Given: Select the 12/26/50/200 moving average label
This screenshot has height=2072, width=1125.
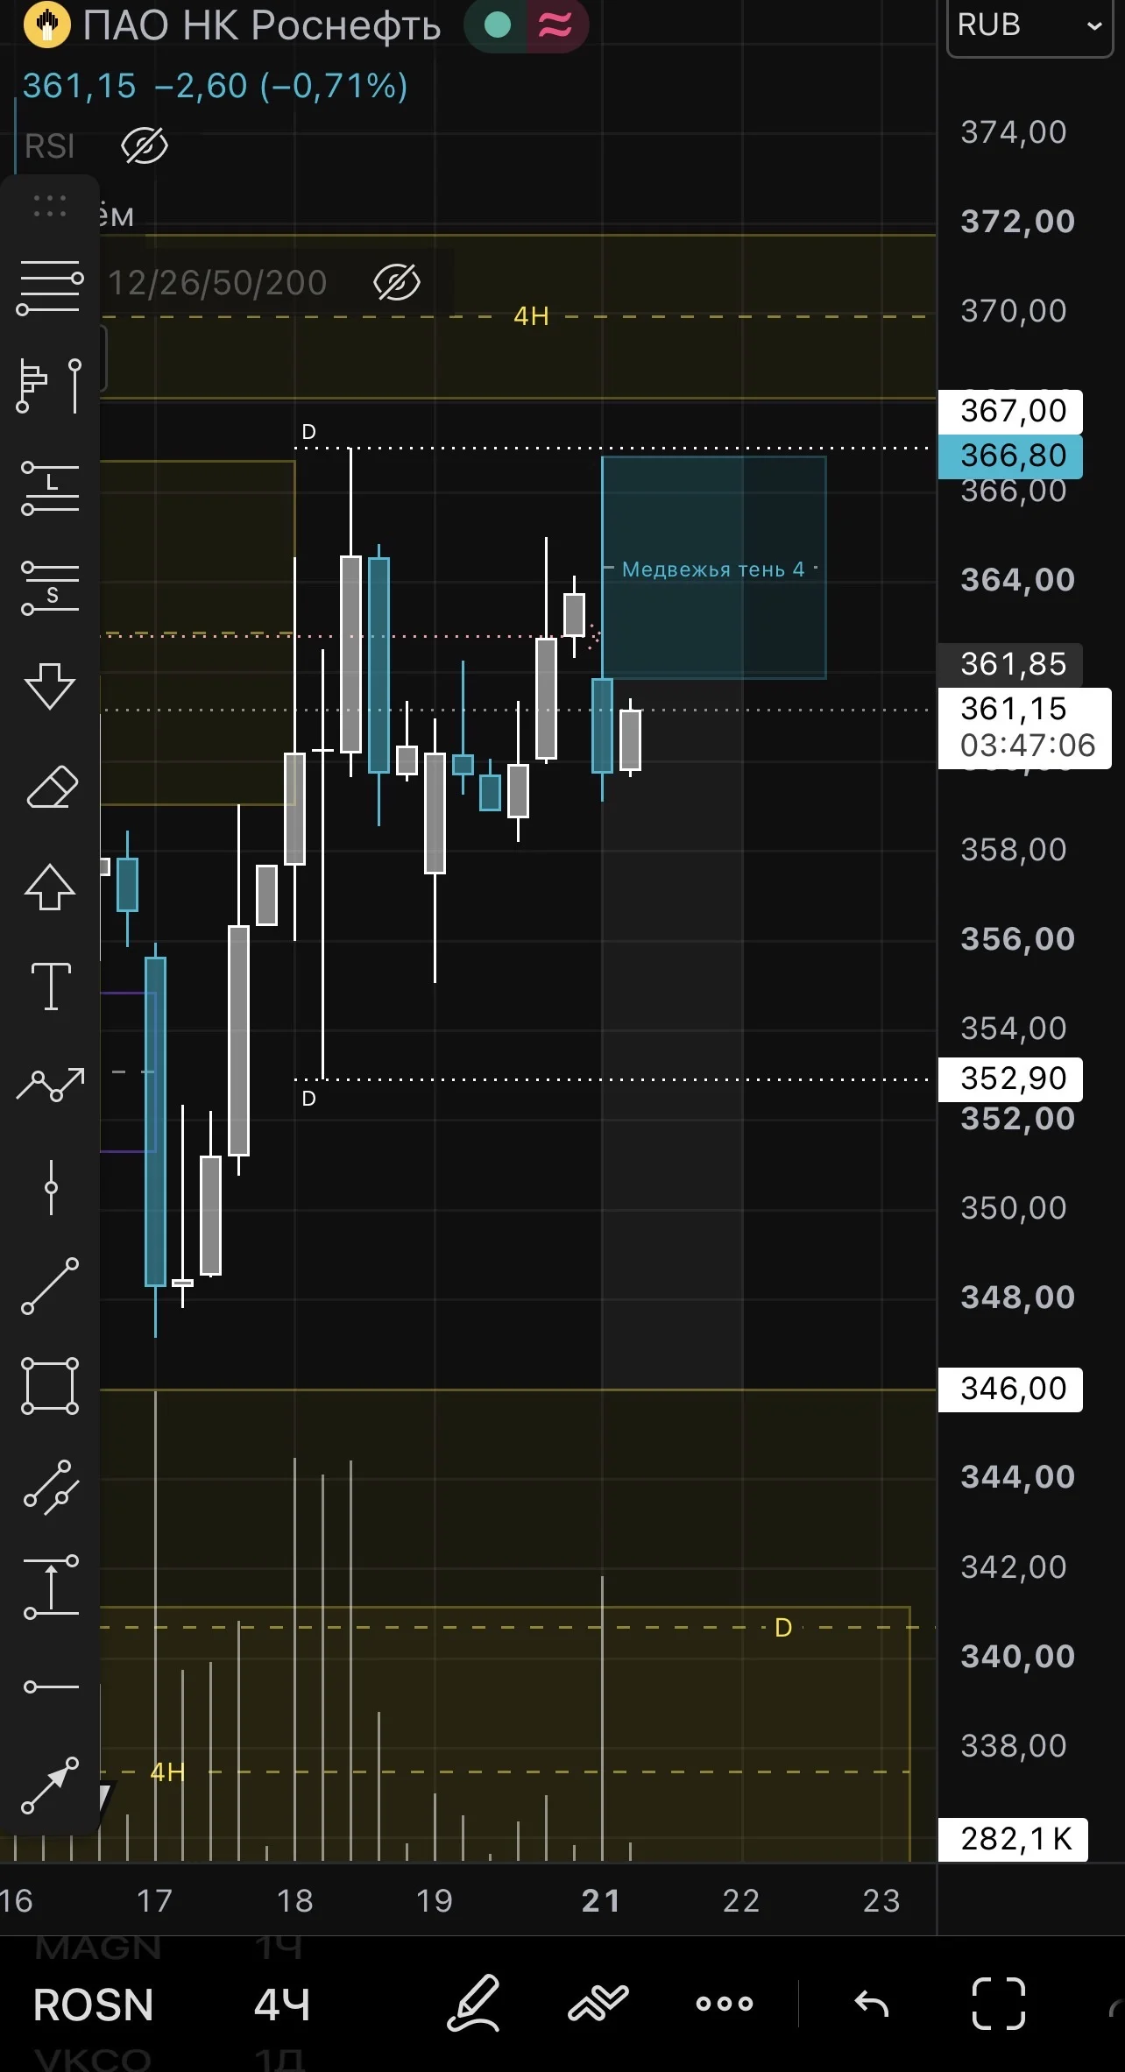Looking at the screenshot, I should point(217,283).
